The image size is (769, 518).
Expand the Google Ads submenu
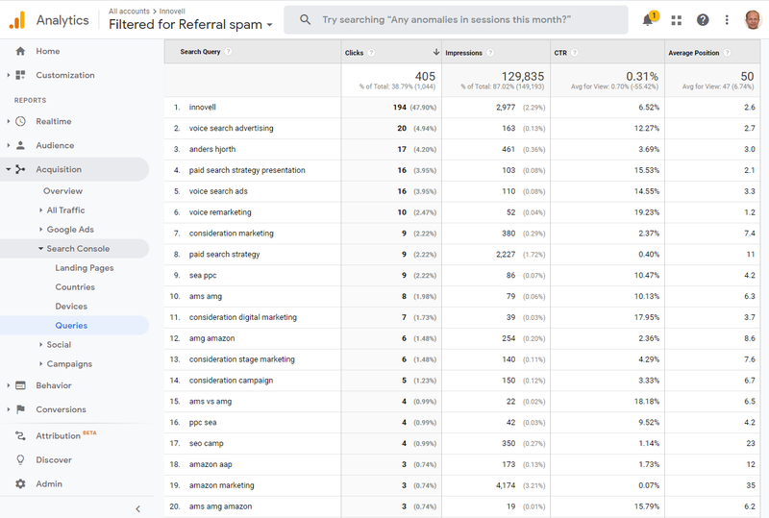[40, 229]
